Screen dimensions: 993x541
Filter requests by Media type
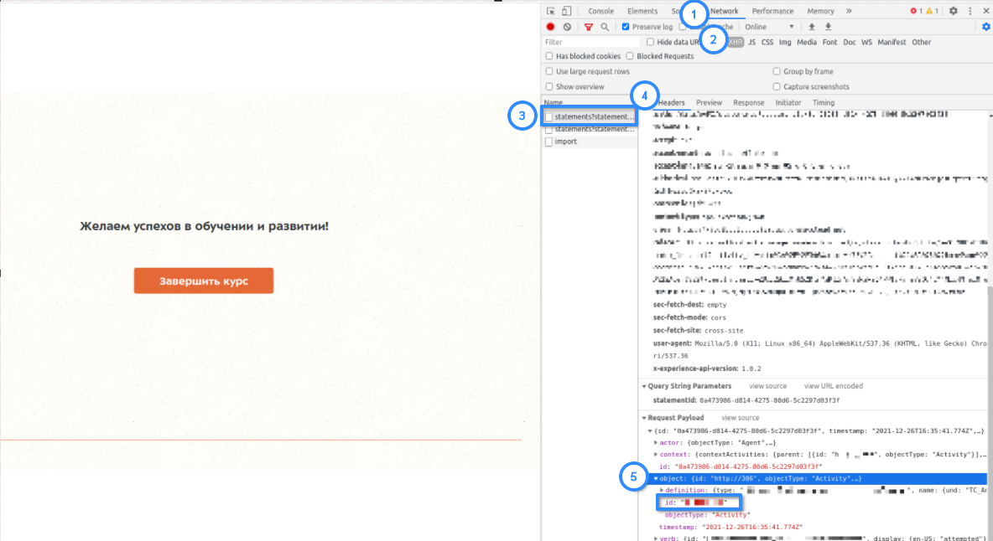click(806, 42)
